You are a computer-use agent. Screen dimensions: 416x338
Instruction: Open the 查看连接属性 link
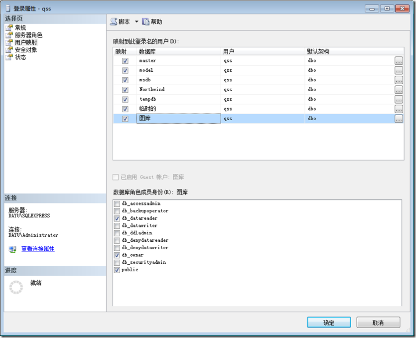click(38, 249)
